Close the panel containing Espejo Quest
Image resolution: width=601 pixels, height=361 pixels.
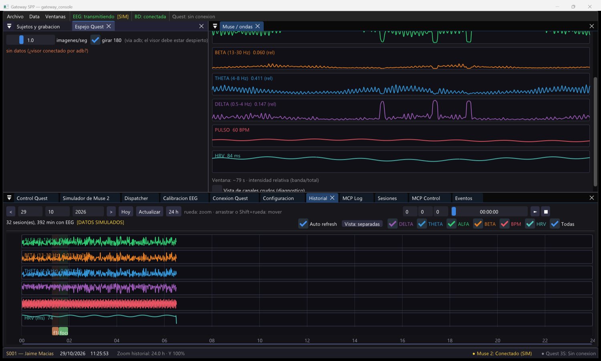click(202, 26)
